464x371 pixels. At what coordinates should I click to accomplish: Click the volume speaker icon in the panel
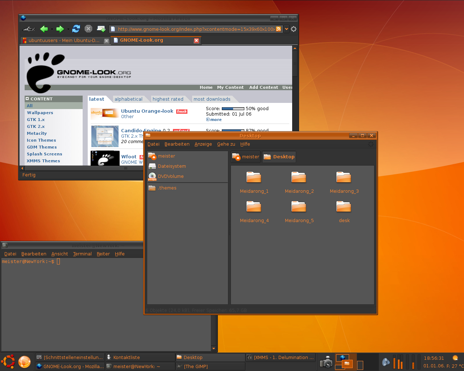[x=386, y=362]
